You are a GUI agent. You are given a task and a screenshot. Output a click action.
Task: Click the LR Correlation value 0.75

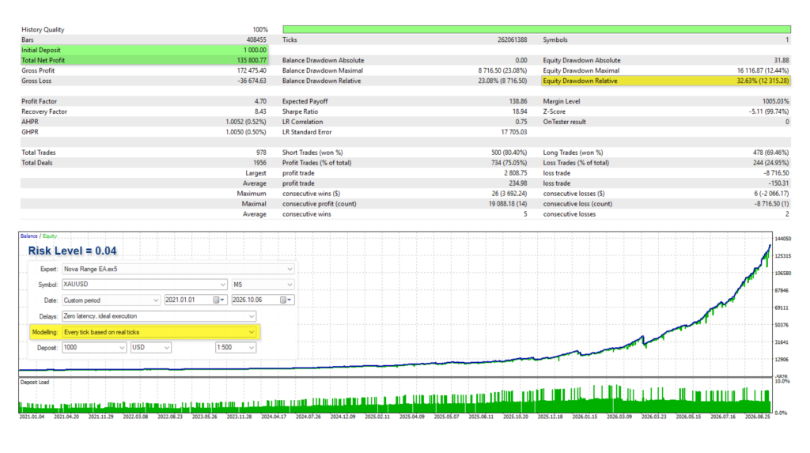tap(521, 122)
